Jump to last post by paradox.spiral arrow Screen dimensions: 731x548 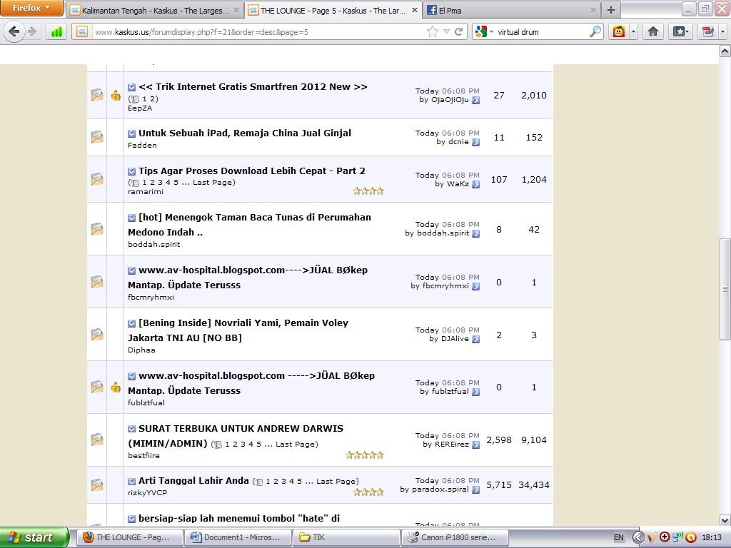click(475, 489)
